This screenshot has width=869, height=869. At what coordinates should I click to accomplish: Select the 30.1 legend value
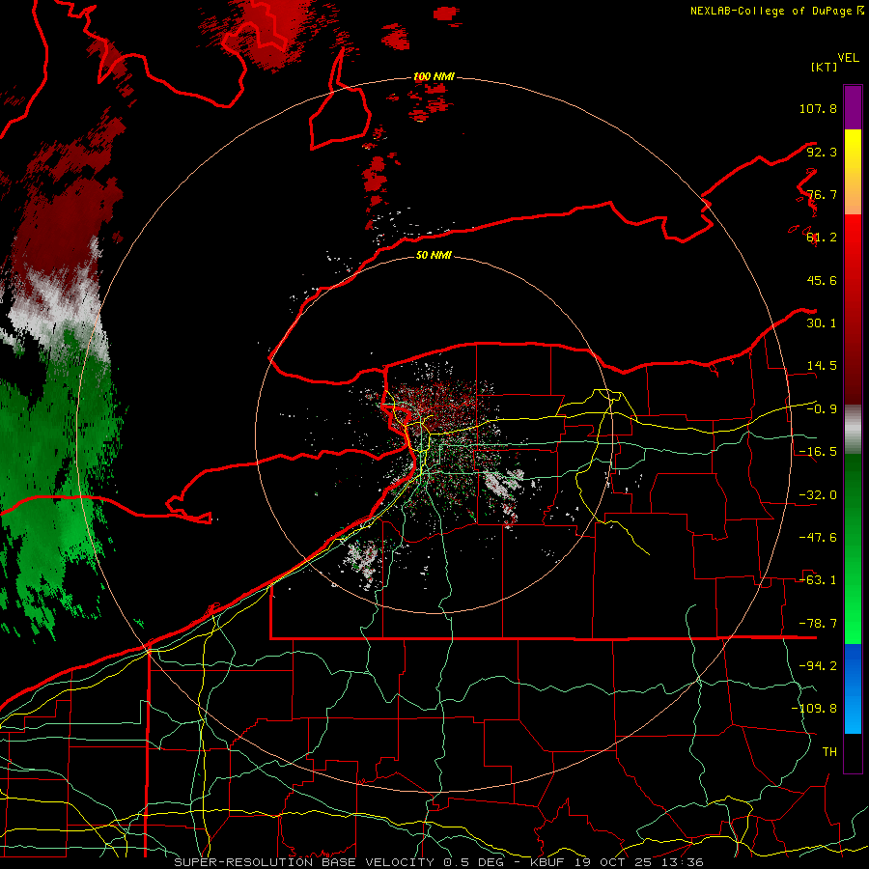coord(822,322)
